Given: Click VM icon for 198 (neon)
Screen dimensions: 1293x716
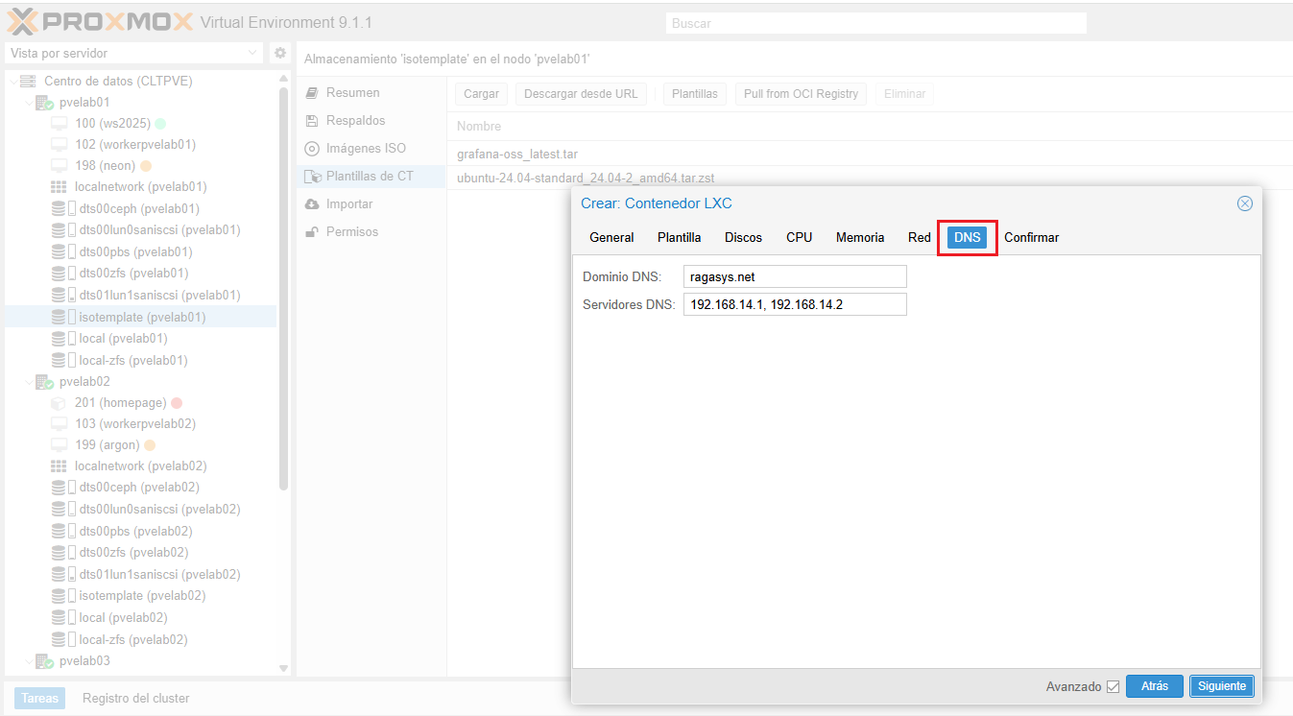Looking at the screenshot, I should pyautogui.click(x=60, y=166).
